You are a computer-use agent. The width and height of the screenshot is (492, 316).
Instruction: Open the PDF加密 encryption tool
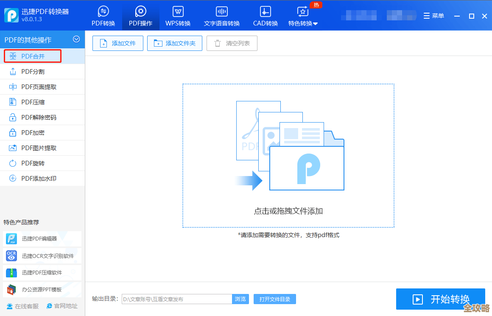tap(33, 132)
